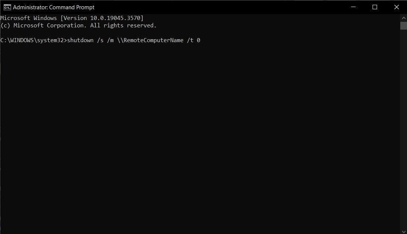Click the scrollbar up arrow
The image size is (407, 234).
pos(403,18)
